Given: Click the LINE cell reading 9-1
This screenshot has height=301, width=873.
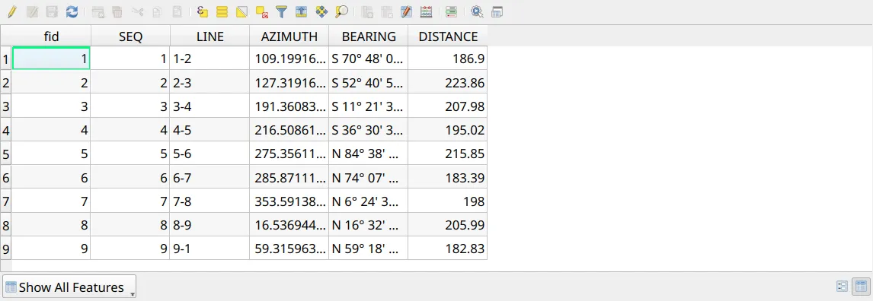Looking at the screenshot, I should pos(210,249).
